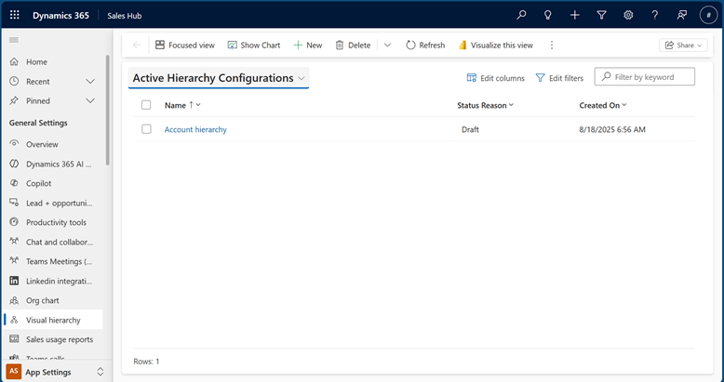Image resolution: width=724 pixels, height=382 pixels.
Task: Open Sales usage reports in sidebar
Action: tap(59, 339)
